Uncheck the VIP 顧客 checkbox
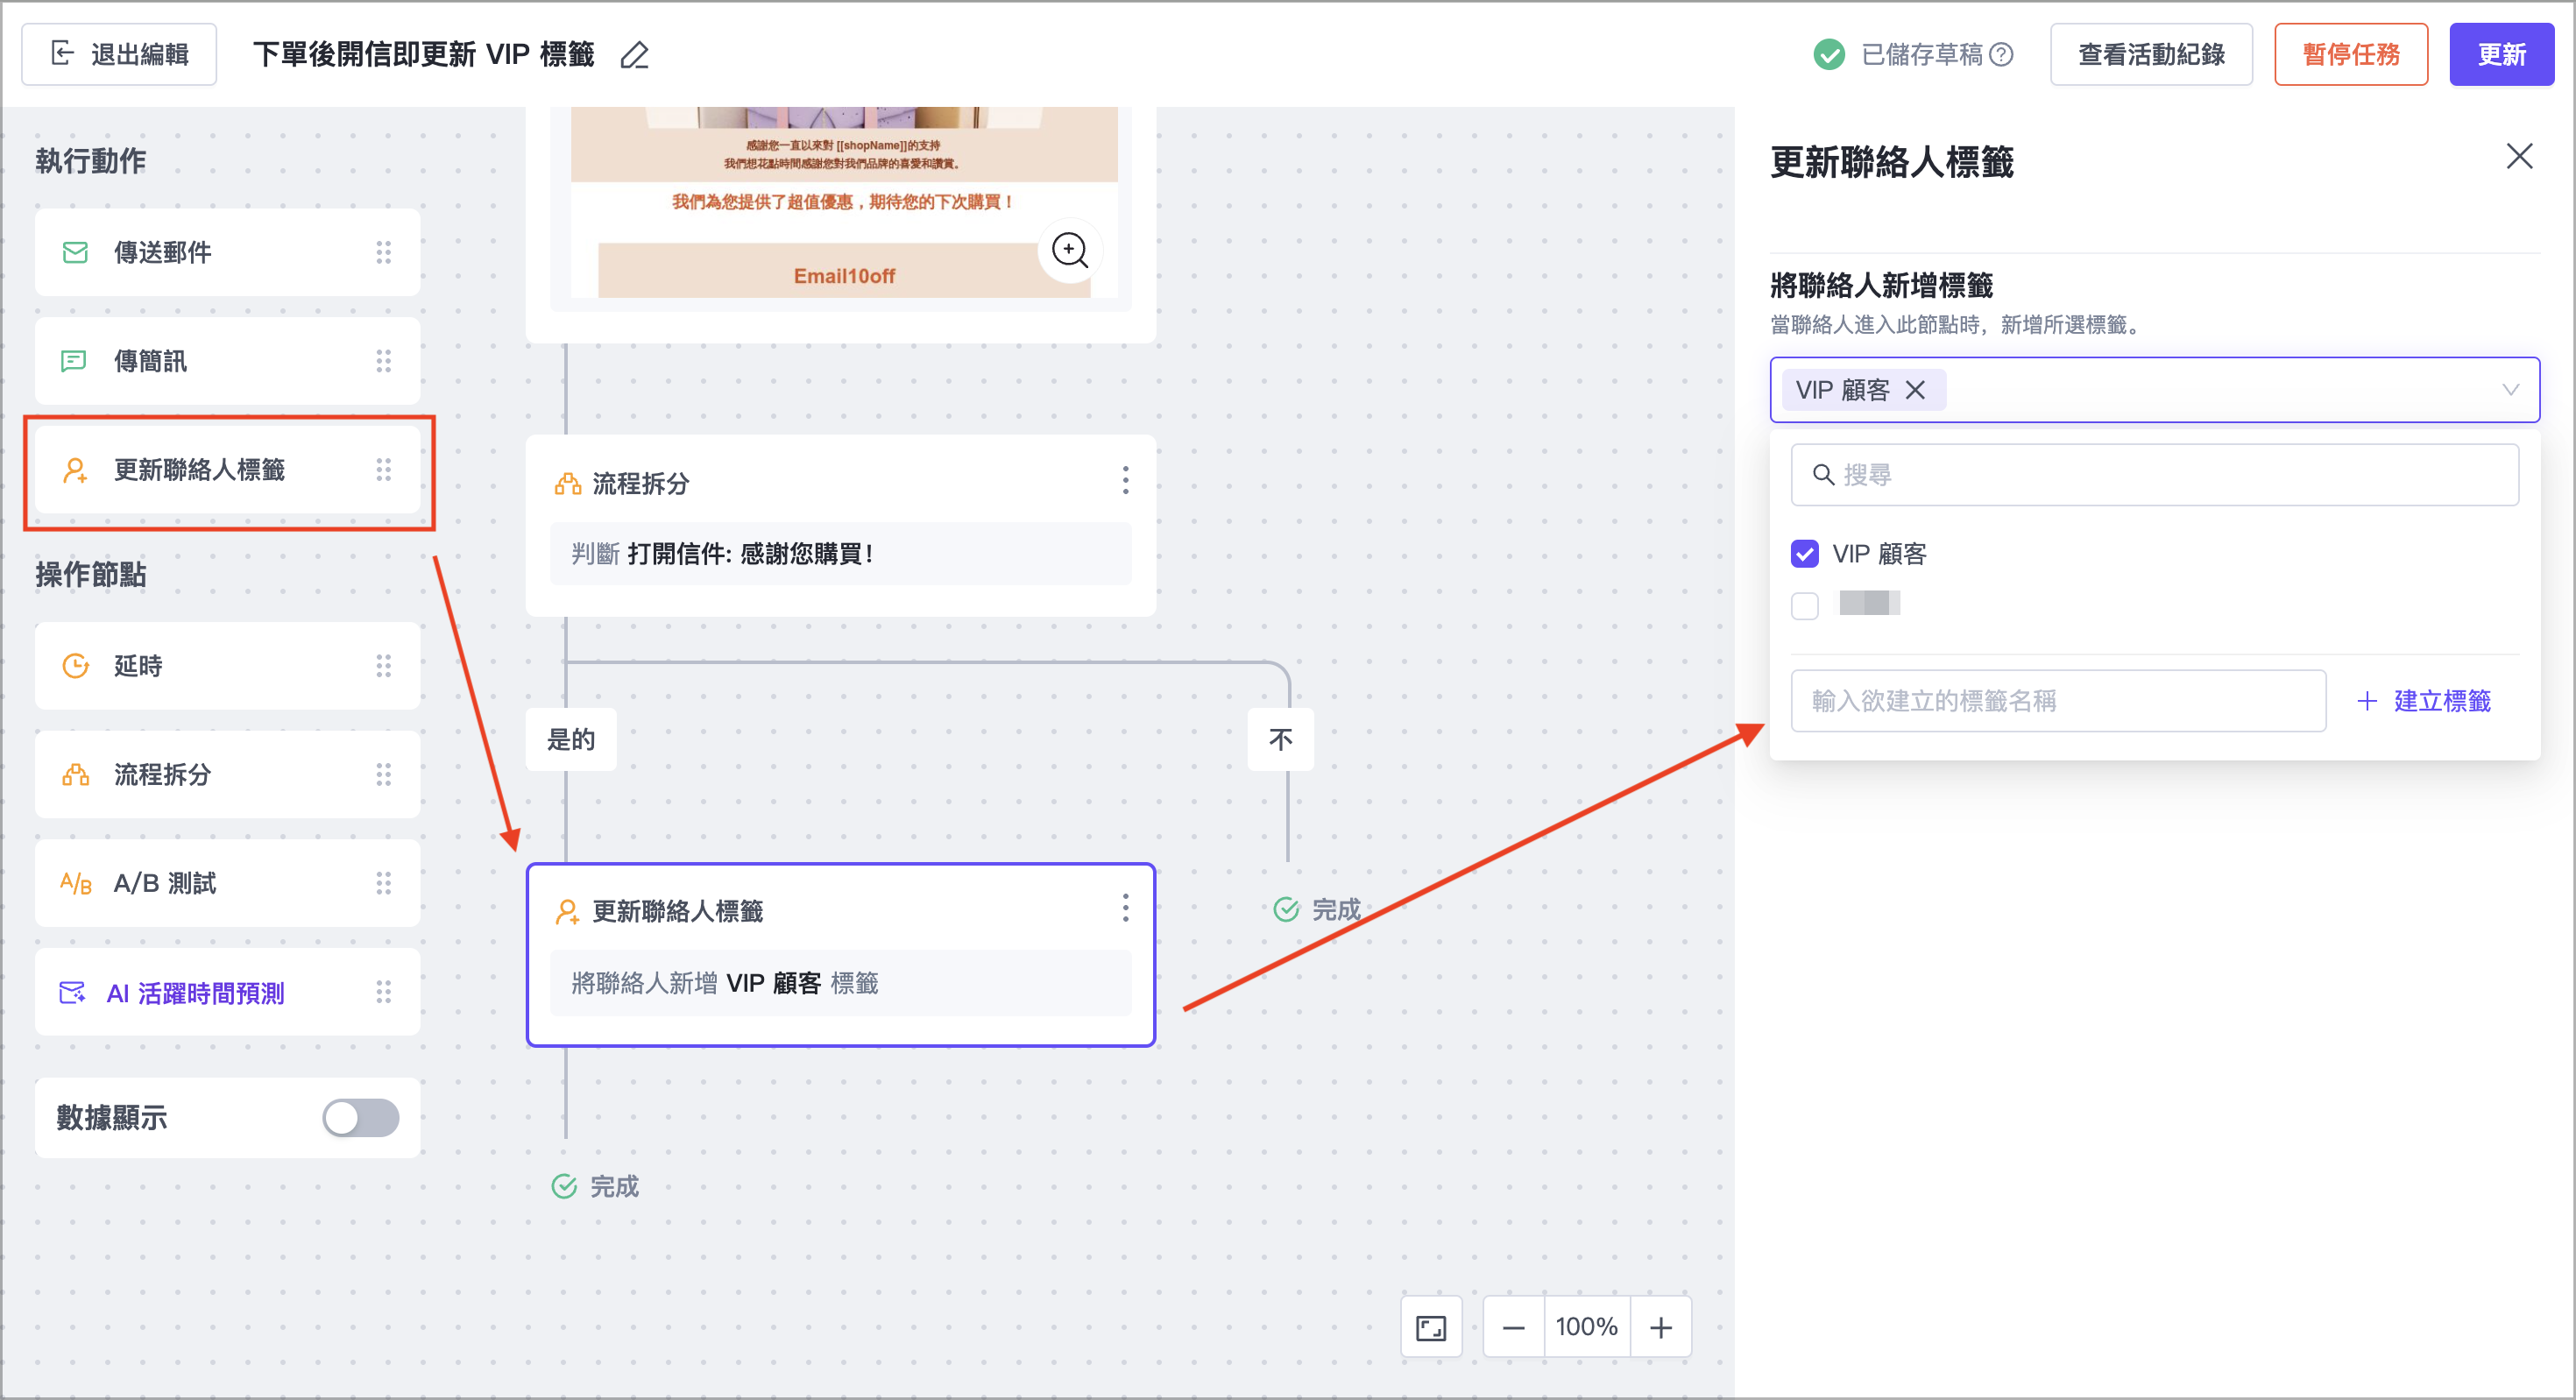Screen dimensions: 2576x1400 (x=1805, y=554)
